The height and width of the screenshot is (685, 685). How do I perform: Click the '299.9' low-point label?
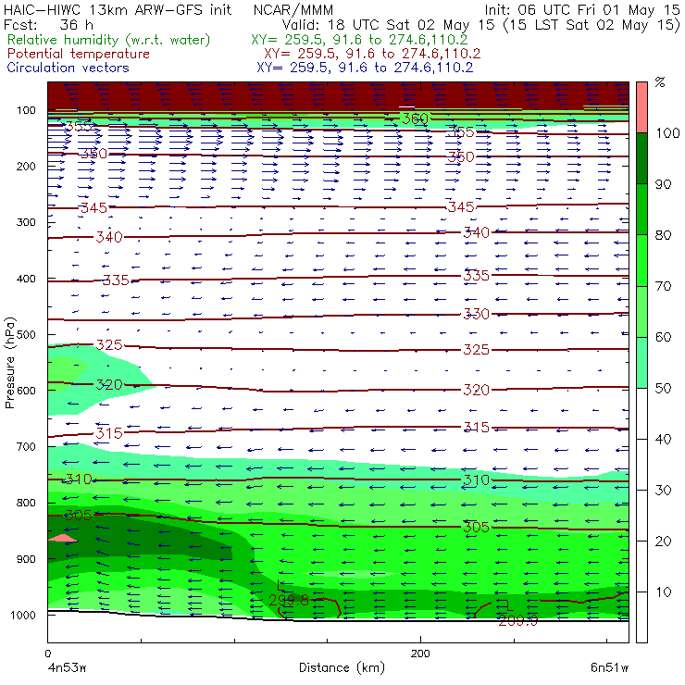[x=518, y=620]
